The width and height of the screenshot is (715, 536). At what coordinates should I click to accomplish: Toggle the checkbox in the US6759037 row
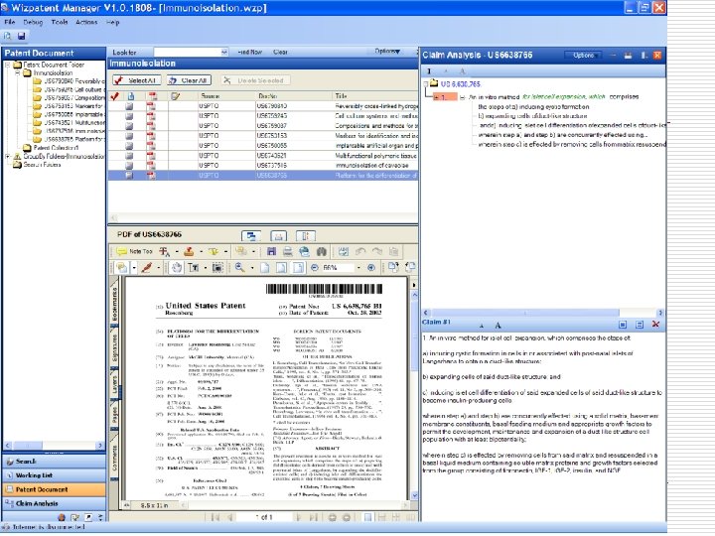tap(129, 126)
